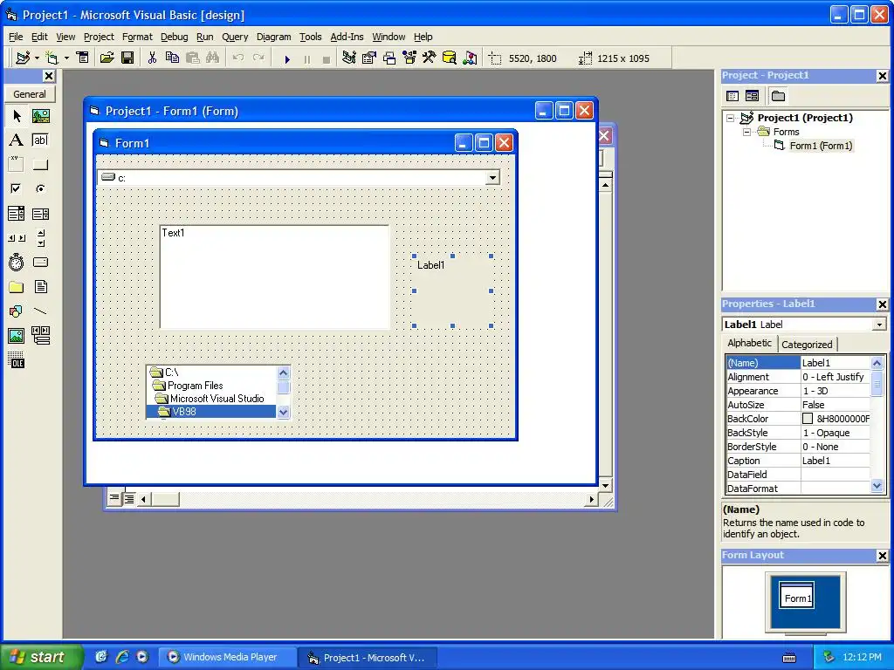Click the BackColor color swatch
894x670 pixels.
[808, 419]
